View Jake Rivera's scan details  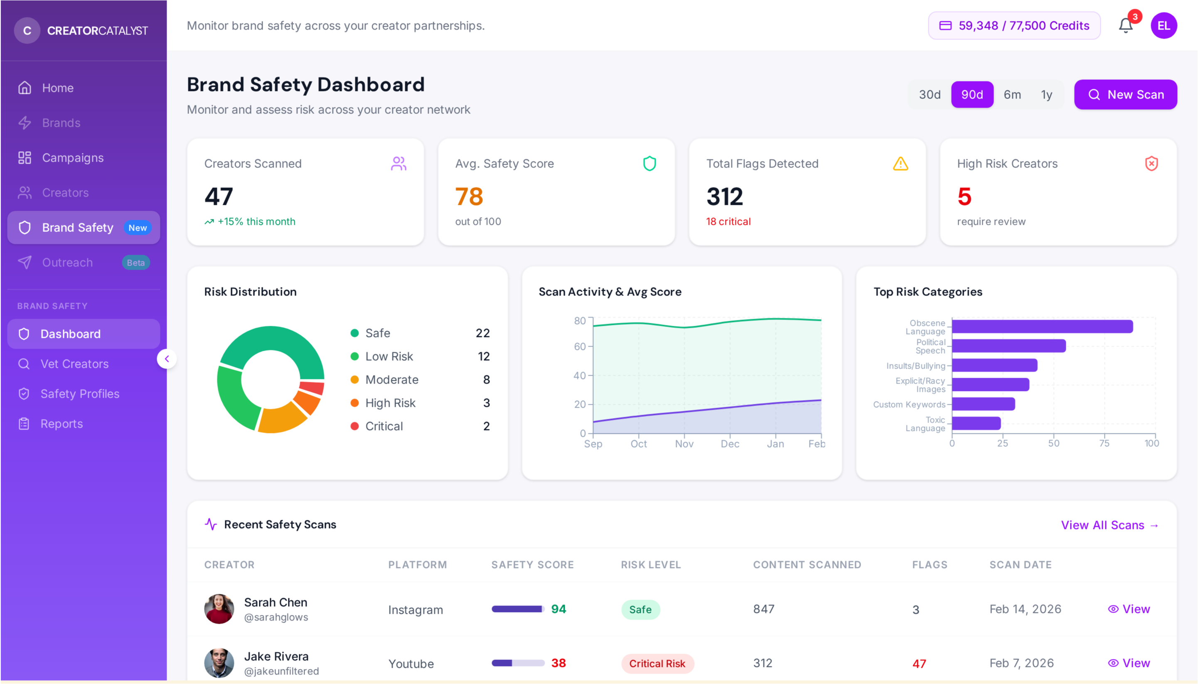[x=1129, y=663]
